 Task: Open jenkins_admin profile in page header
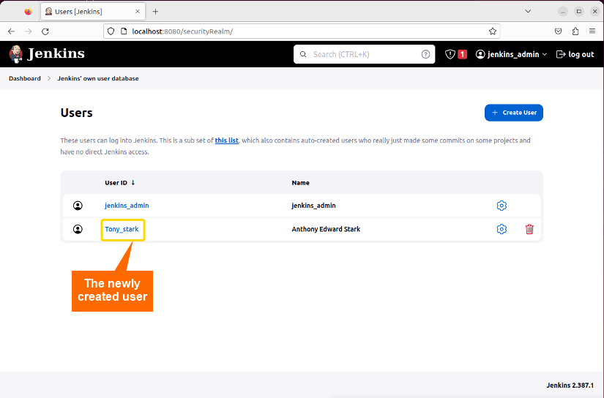(507, 54)
